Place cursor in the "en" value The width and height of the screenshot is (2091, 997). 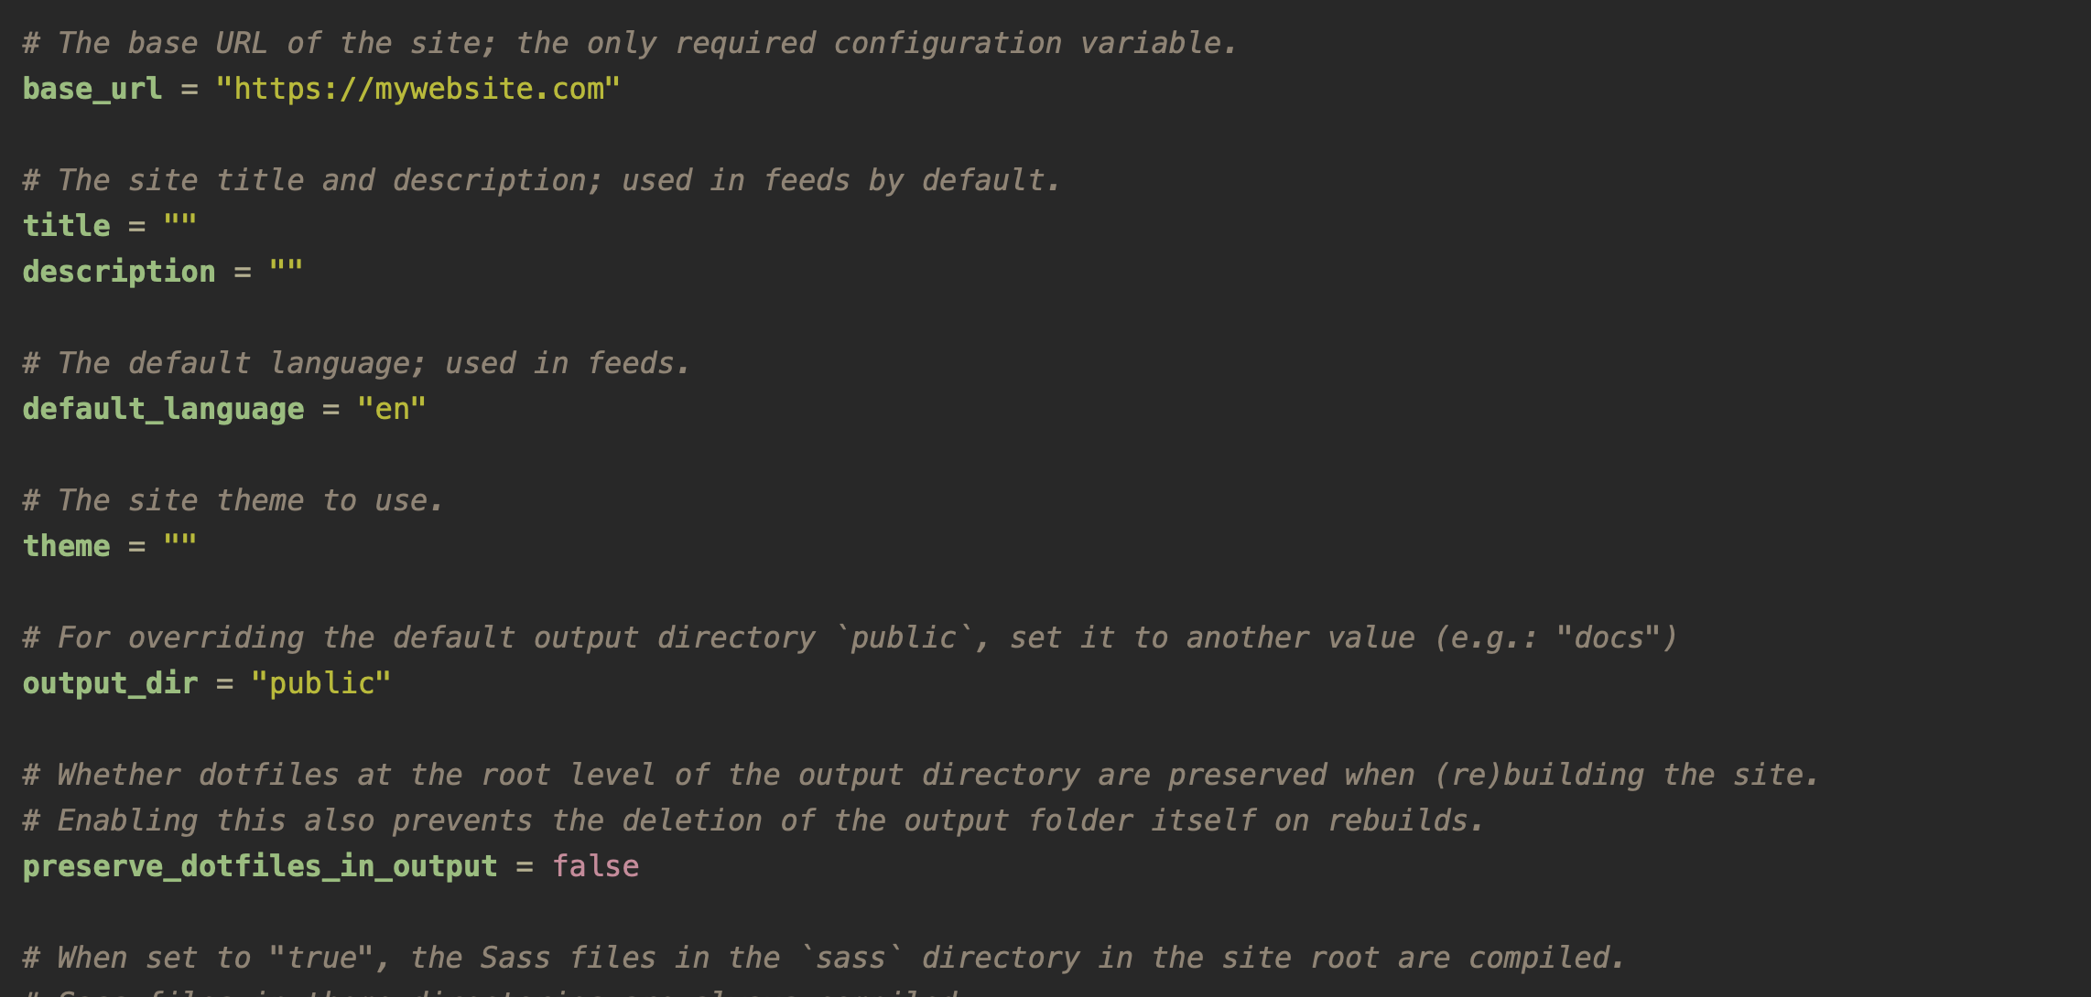[392, 409]
